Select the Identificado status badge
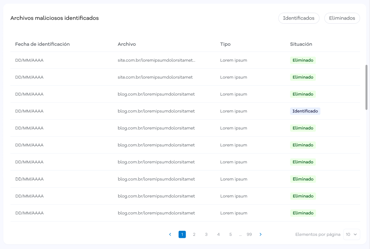 [305, 111]
